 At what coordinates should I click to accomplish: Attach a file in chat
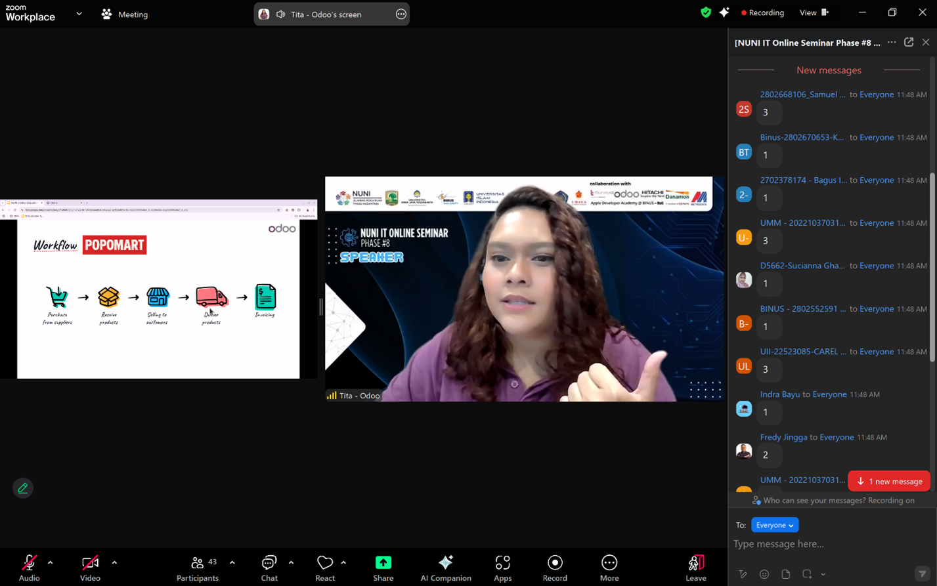(x=785, y=574)
